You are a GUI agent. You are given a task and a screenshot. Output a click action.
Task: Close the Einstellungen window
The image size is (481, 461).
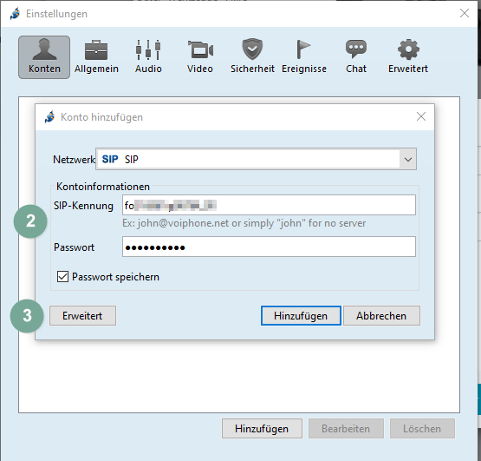coord(465,13)
